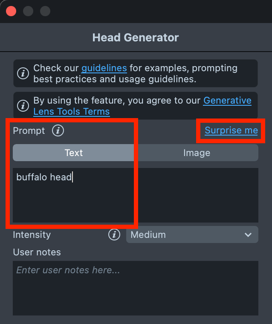The height and width of the screenshot is (324, 272).
Task: Close the Head Generator window
Action: pos(11,11)
